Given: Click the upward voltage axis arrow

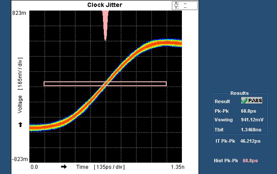Looking at the screenshot, I should [x=20, y=124].
